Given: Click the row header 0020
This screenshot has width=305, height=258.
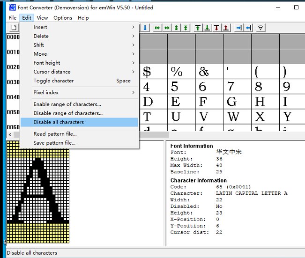Looking at the screenshot, I should coord(13,67).
